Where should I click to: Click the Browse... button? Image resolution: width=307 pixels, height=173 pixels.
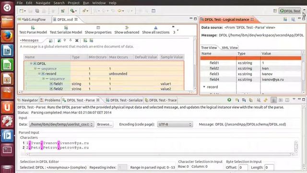[105, 124]
